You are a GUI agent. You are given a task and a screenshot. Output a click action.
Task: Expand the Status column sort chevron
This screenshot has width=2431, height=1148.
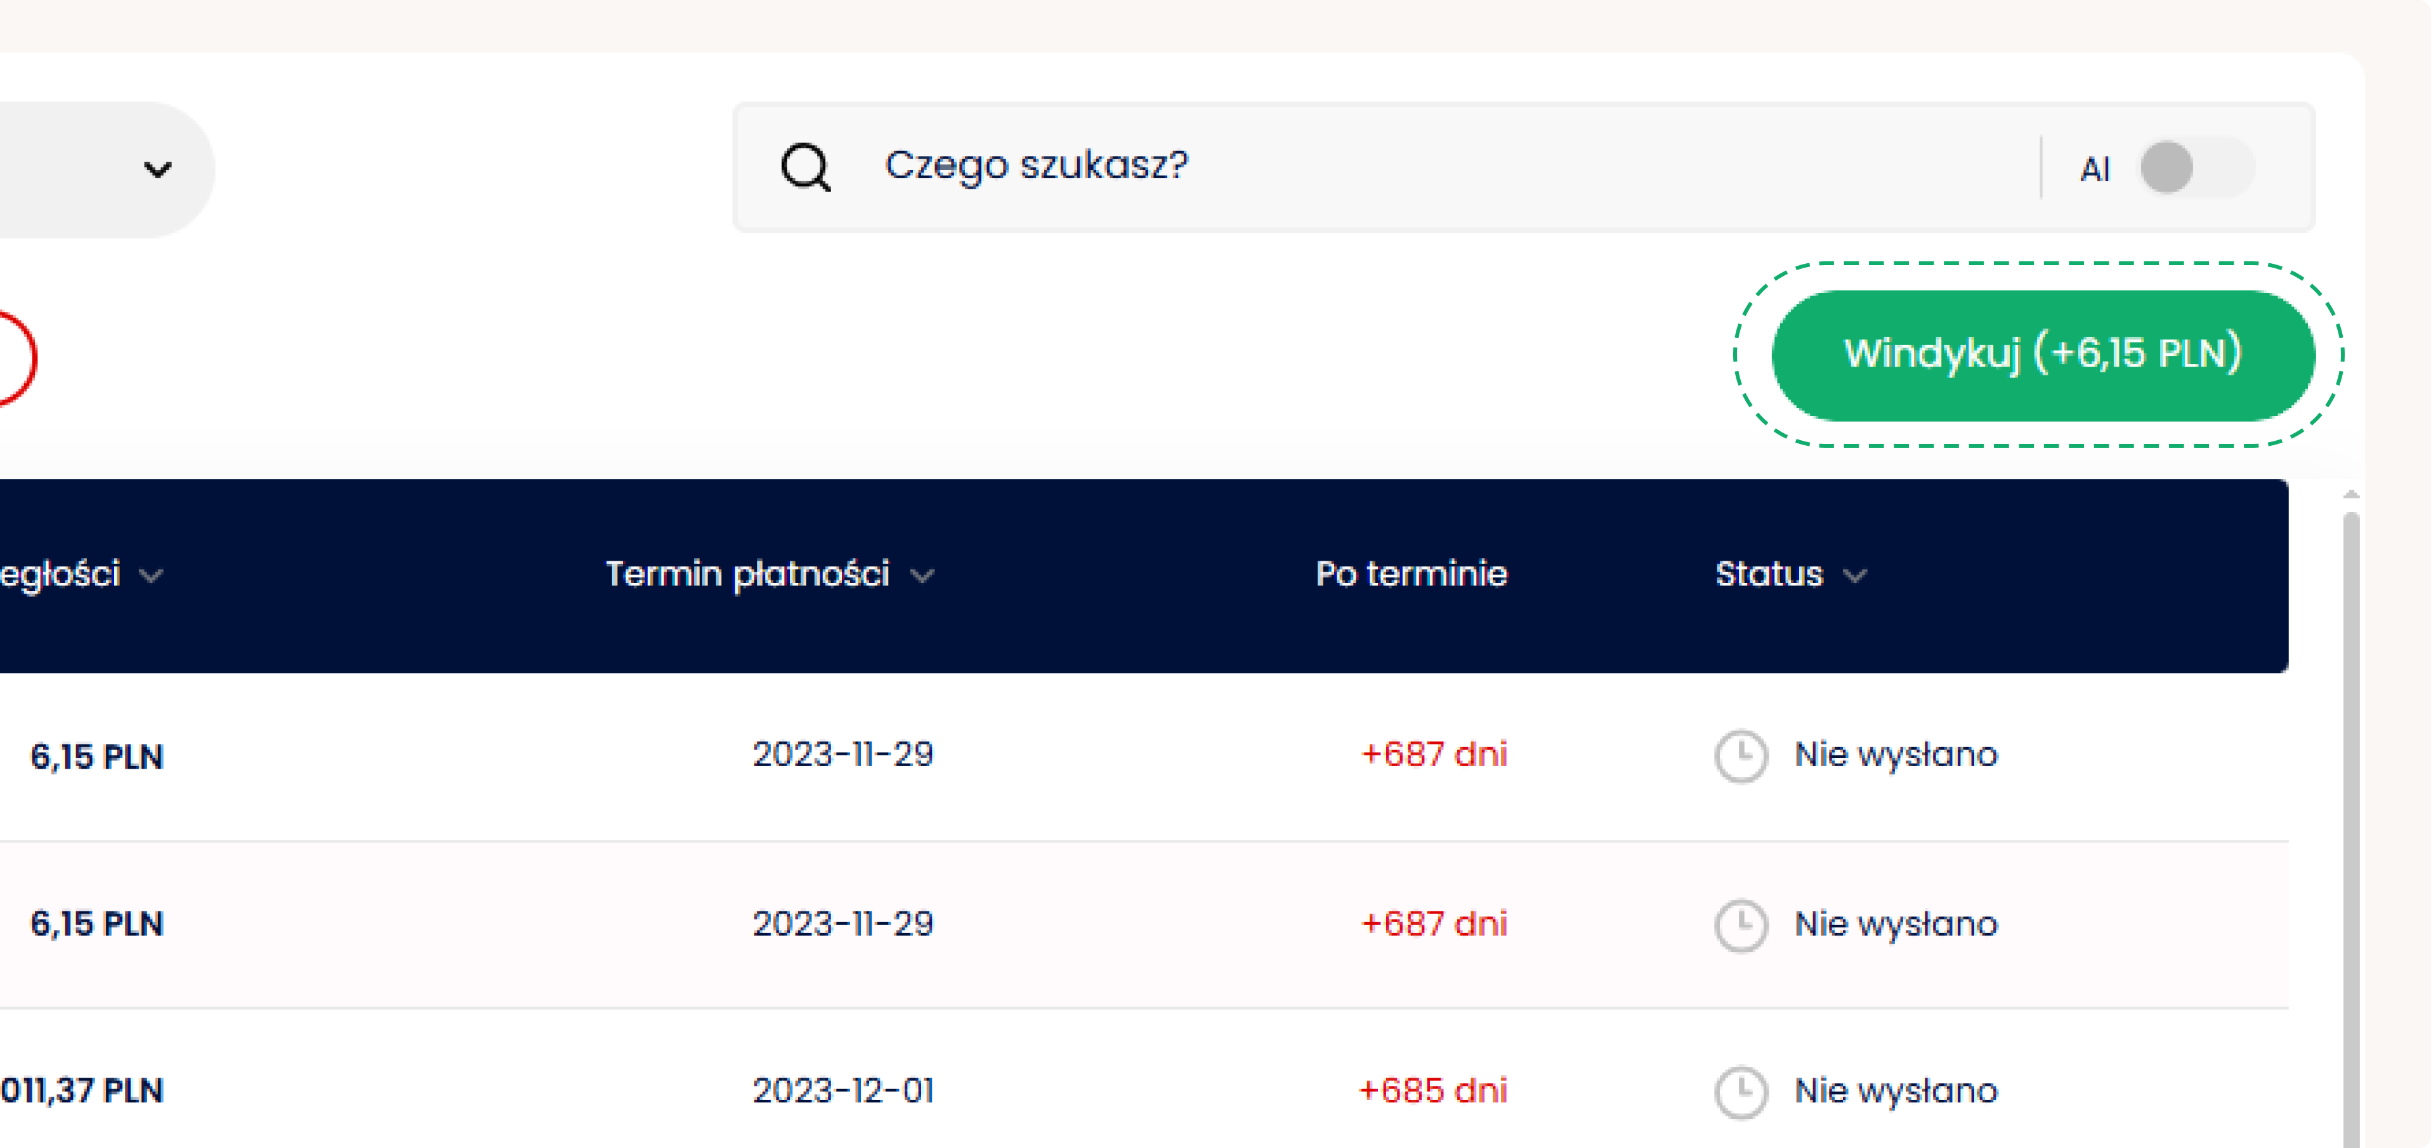pyautogui.click(x=1854, y=575)
